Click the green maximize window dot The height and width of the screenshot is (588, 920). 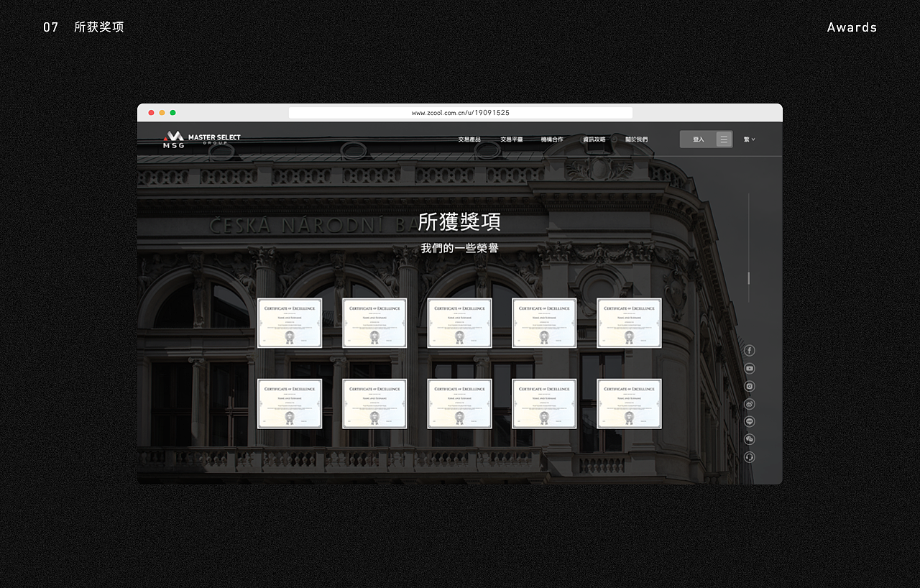pos(172,113)
